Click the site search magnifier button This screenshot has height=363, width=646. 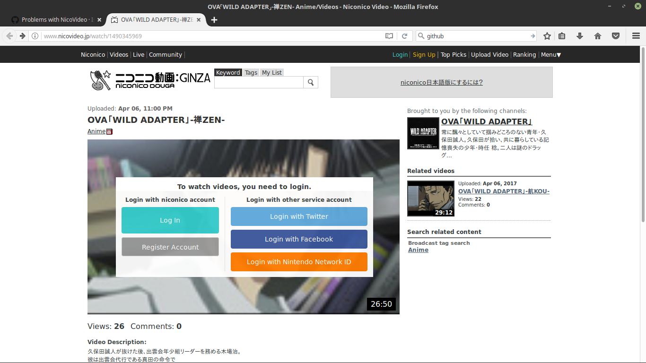click(311, 82)
